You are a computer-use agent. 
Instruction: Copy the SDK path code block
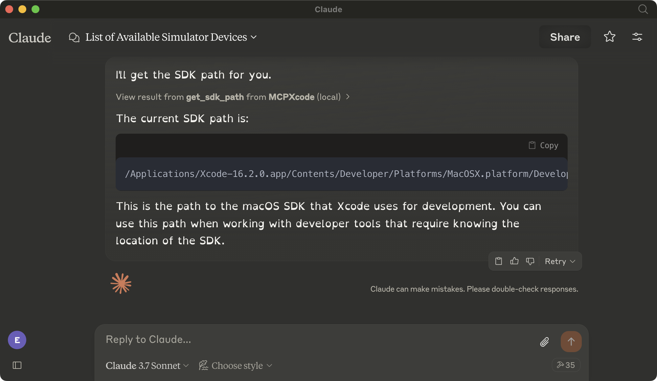544,145
